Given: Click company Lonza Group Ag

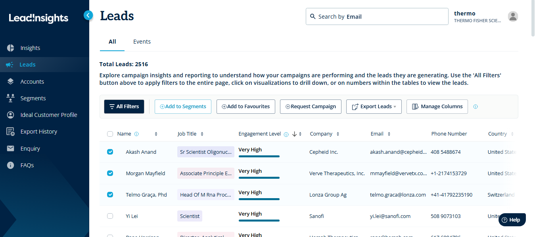Looking at the screenshot, I should tap(328, 195).
